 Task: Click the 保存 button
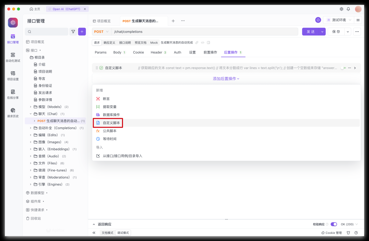click(x=336, y=32)
